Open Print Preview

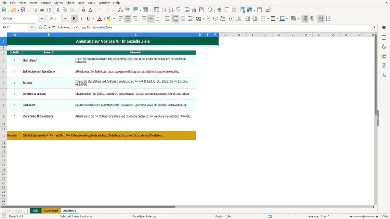[49, 10]
